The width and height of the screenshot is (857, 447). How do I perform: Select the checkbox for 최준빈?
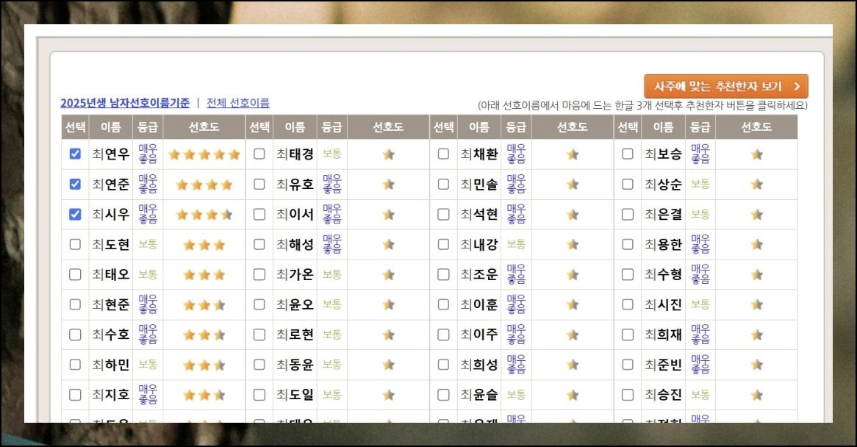click(x=628, y=365)
